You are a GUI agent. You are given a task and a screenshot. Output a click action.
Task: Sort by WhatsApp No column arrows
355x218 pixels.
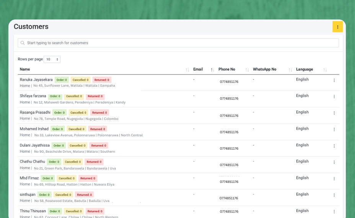pyautogui.click(x=290, y=70)
